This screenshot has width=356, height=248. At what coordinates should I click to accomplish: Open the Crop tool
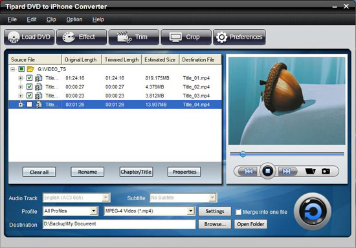tap(186, 37)
